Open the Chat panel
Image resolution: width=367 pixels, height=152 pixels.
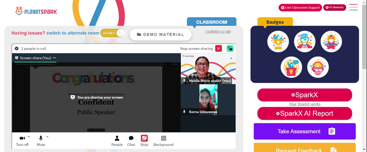coord(131,141)
